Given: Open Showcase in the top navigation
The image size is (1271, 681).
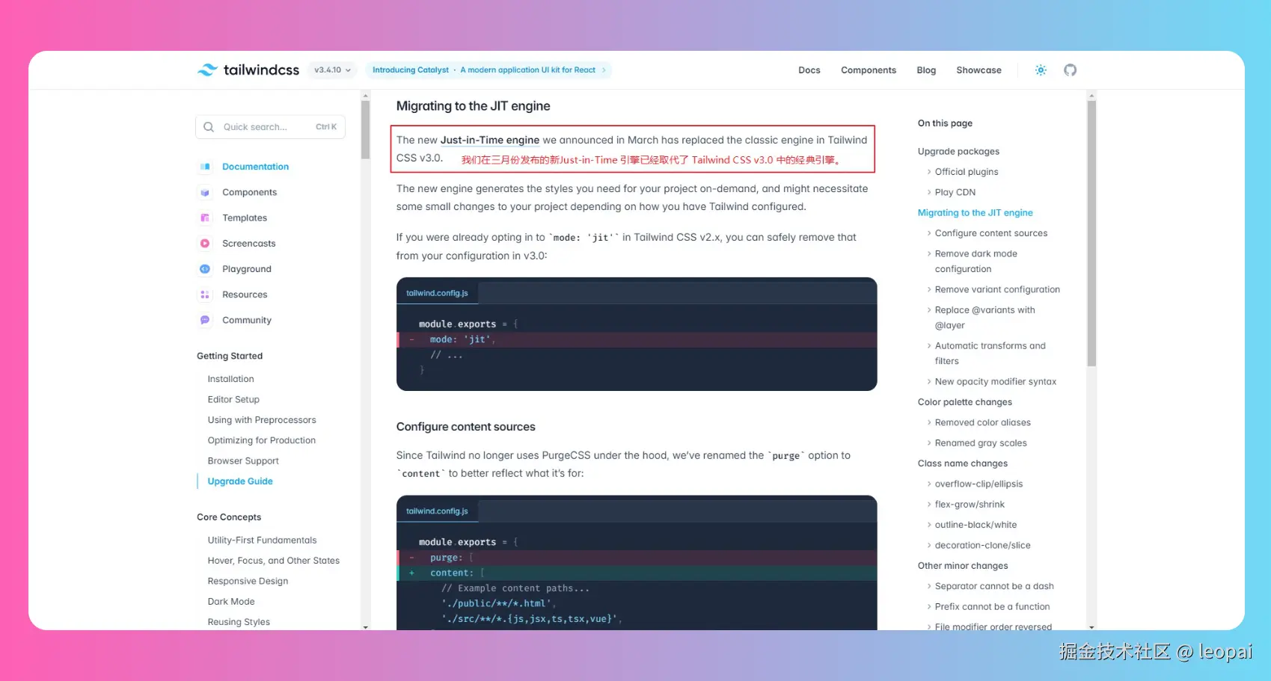Looking at the screenshot, I should [978, 70].
